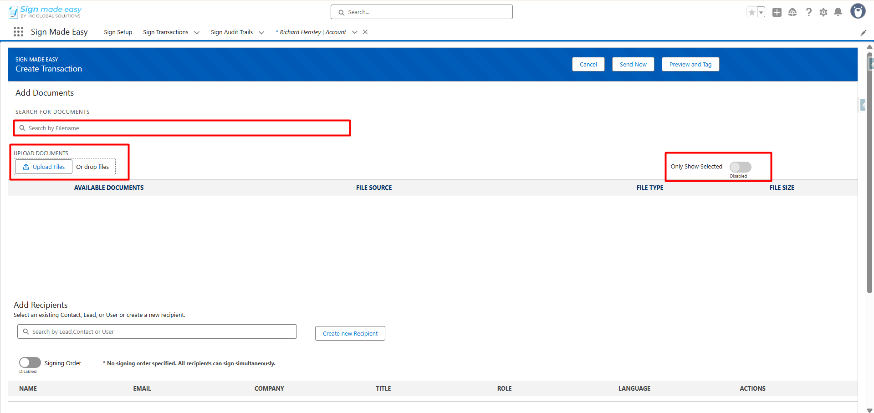The width and height of the screenshot is (874, 413).
Task: Open the Trailhead guidance icon
Action: point(792,12)
